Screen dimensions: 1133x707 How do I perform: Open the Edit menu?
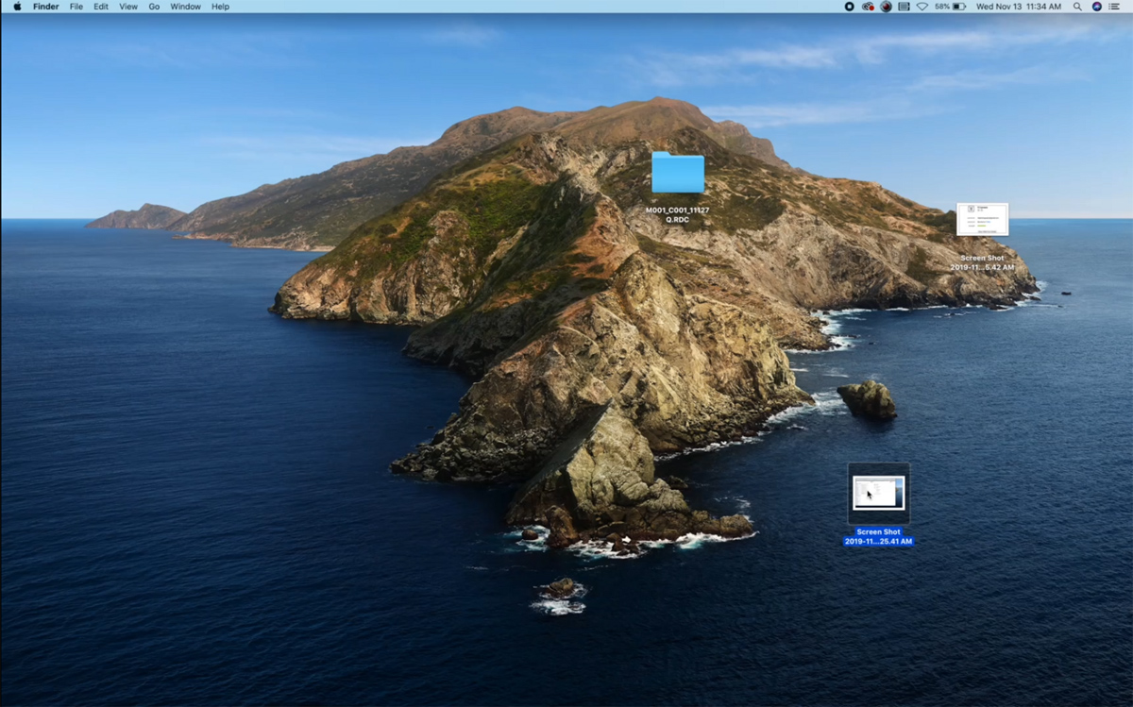101,7
